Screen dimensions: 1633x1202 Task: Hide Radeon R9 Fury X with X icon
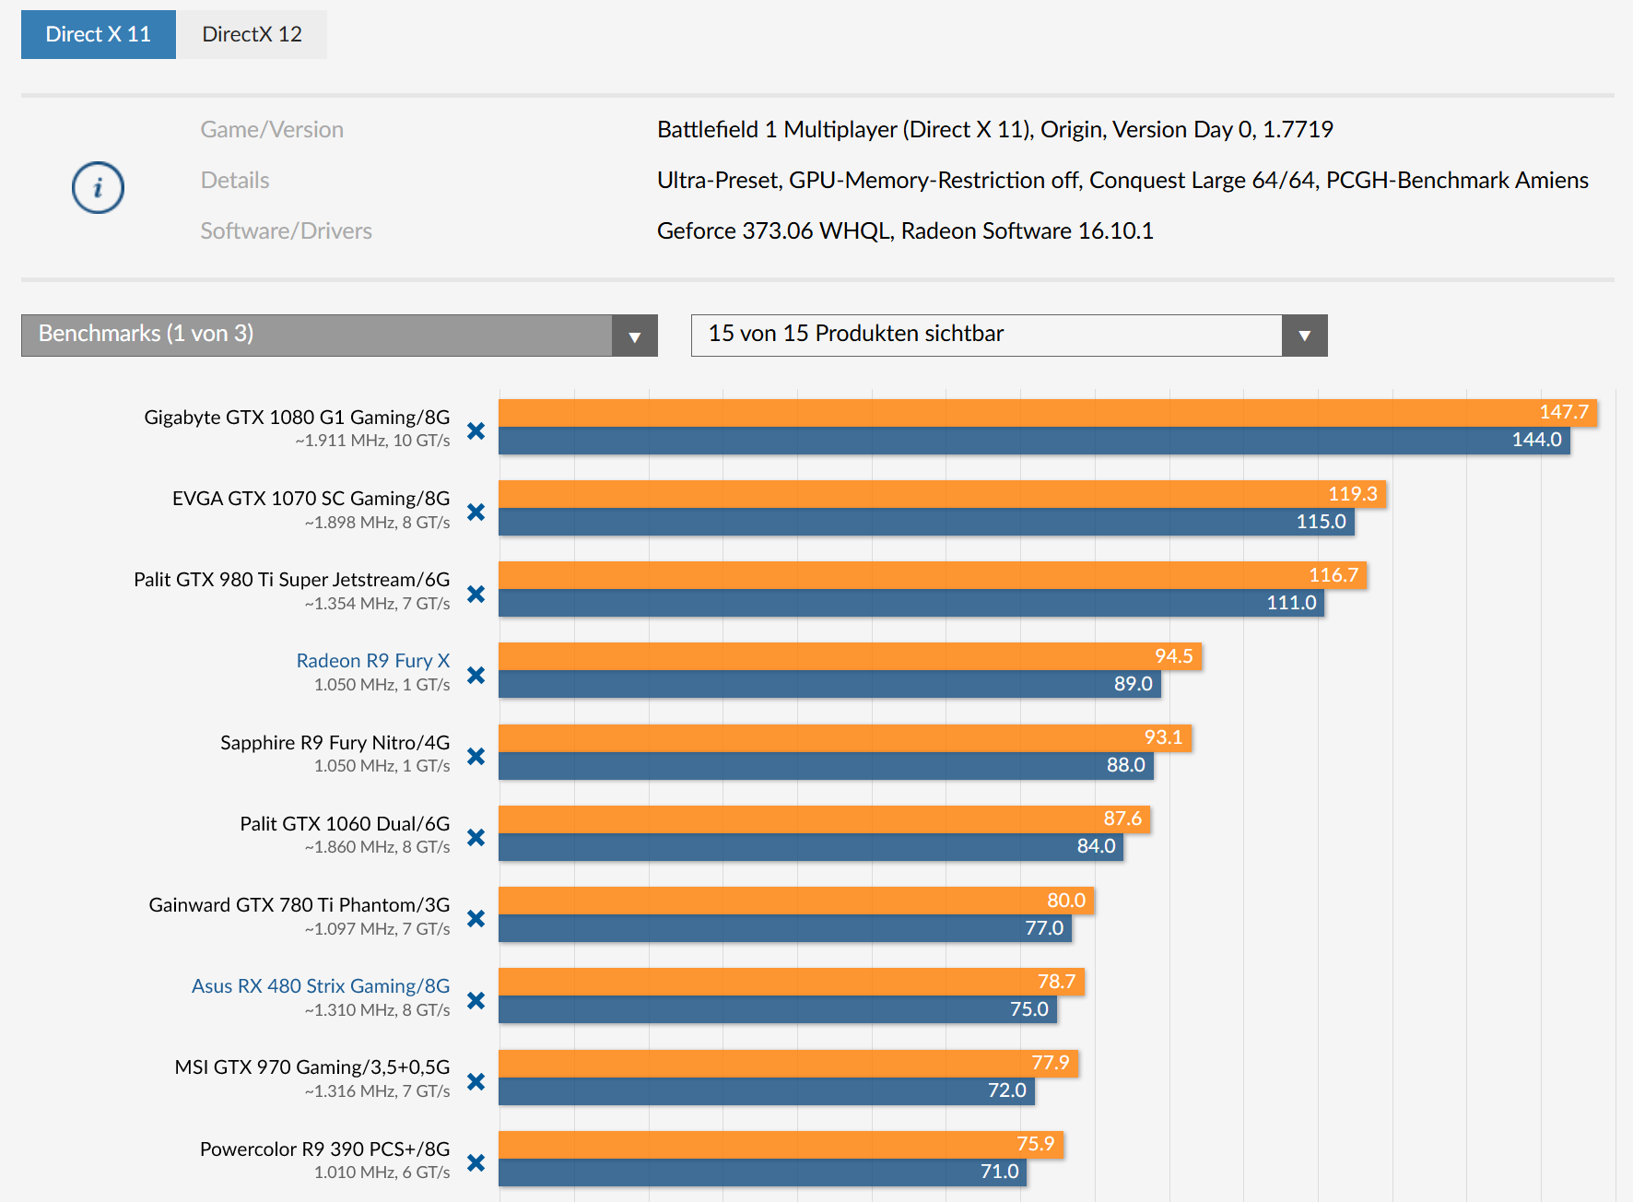(476, 675)
